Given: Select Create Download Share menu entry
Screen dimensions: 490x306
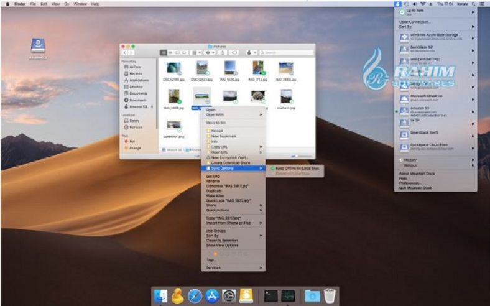Looking at the screenshot, I should click(231, 162).
